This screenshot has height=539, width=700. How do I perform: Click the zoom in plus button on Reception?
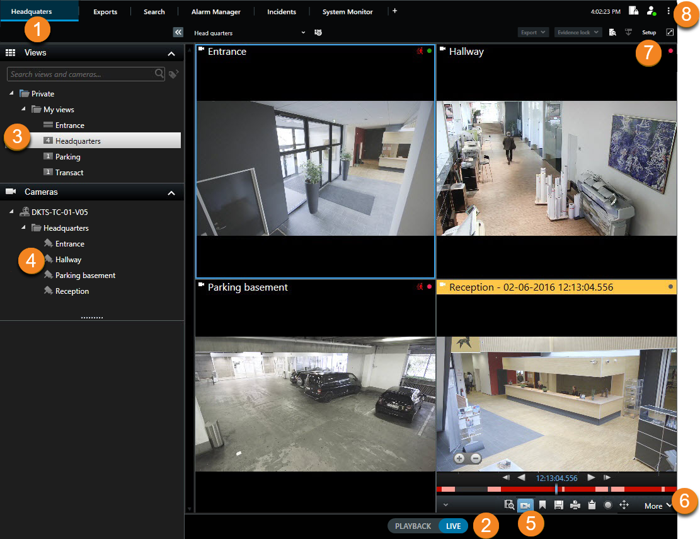(459, 458)
